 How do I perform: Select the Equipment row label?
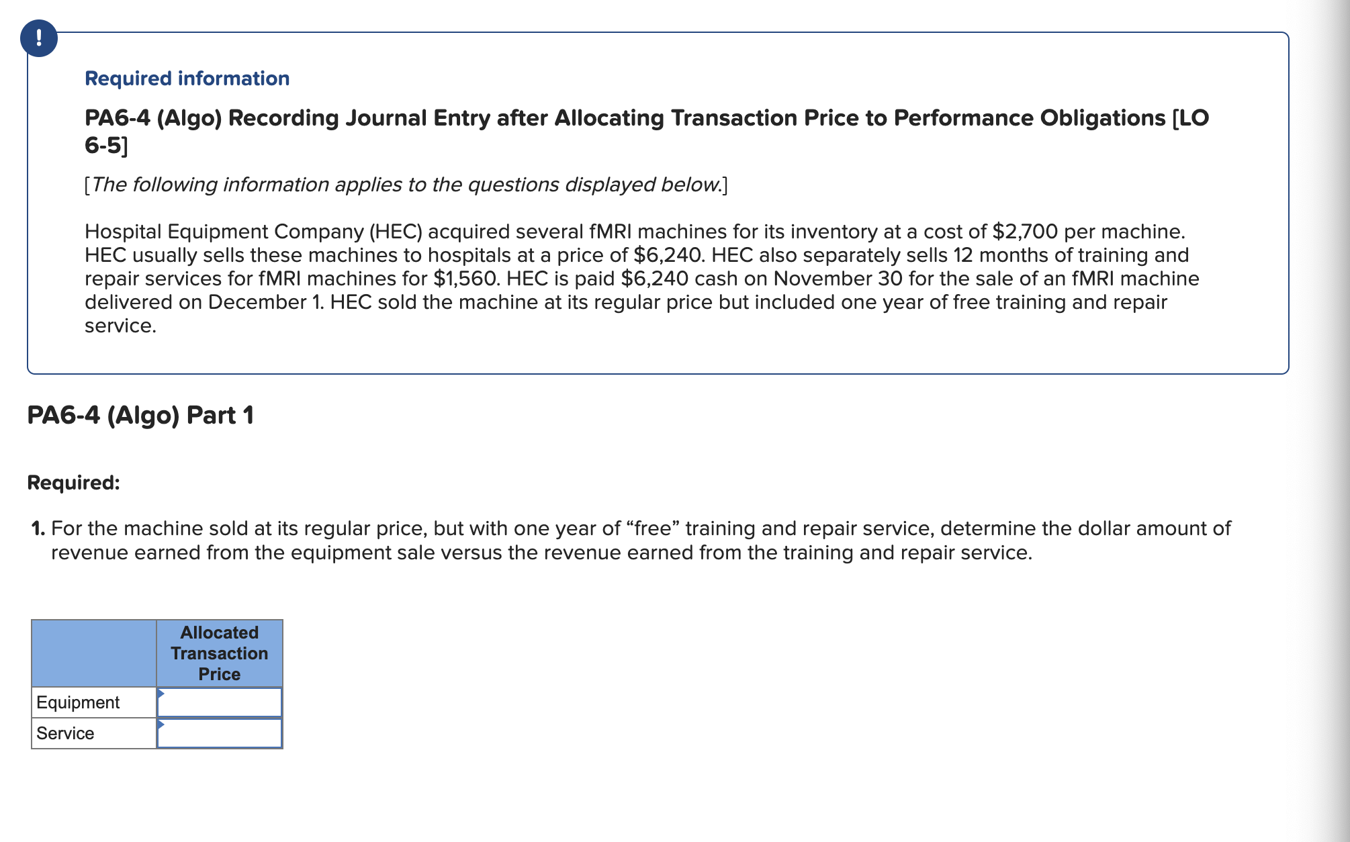77,702
